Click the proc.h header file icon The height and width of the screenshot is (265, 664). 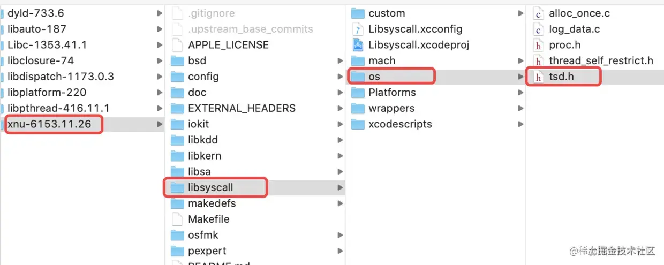pyautogui.click(x=538, y=45)
